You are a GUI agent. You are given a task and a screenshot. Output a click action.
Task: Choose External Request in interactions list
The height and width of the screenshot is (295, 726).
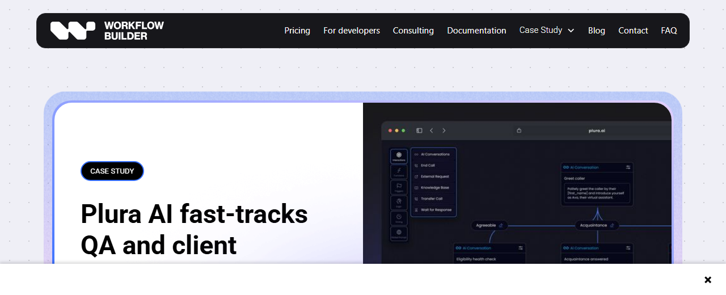point(433,176)
